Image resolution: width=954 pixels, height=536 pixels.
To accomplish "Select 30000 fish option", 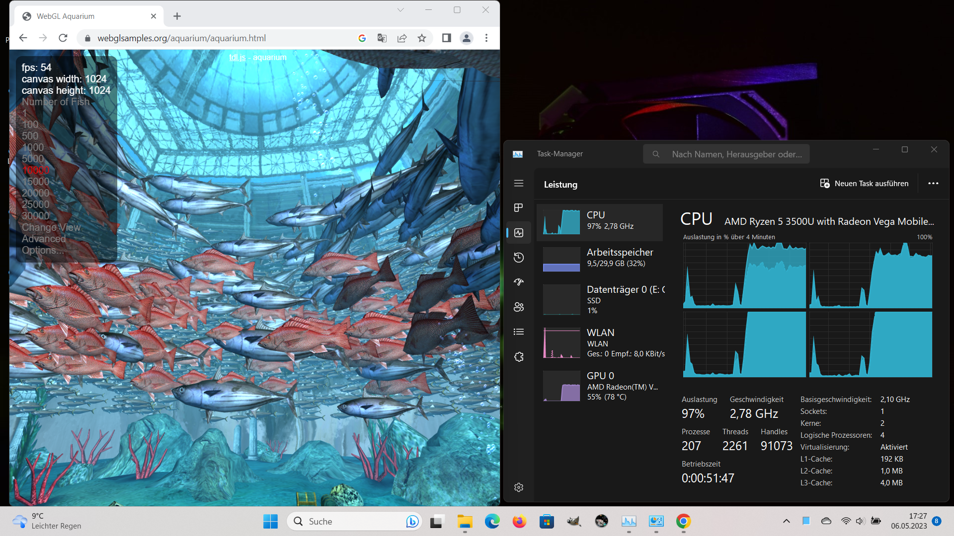I will click(x=36, y=216).
